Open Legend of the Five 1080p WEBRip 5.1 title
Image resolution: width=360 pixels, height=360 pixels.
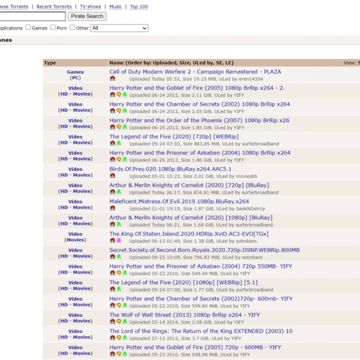183,282
